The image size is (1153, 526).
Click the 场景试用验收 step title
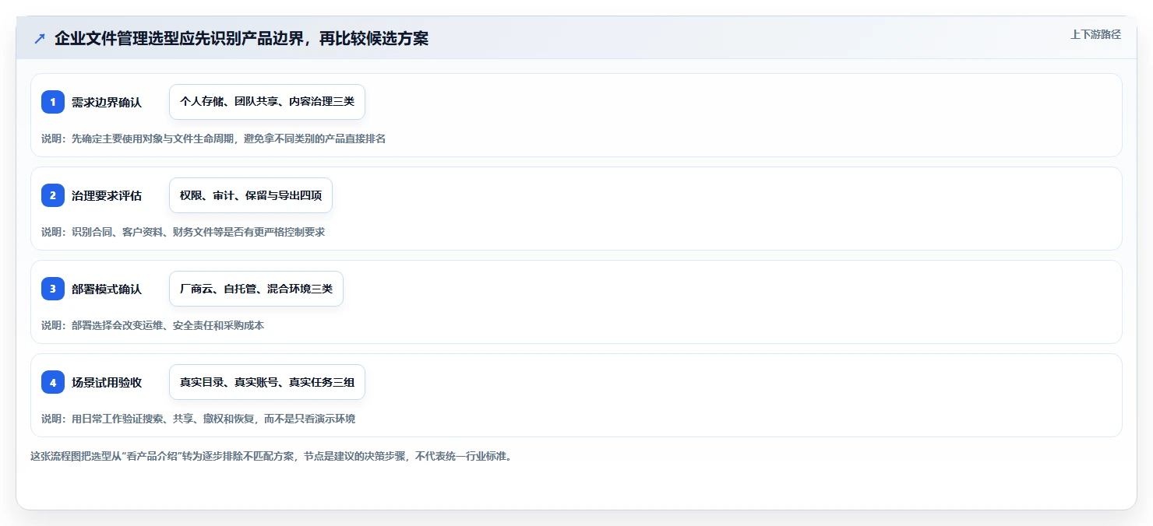(107, 382)
